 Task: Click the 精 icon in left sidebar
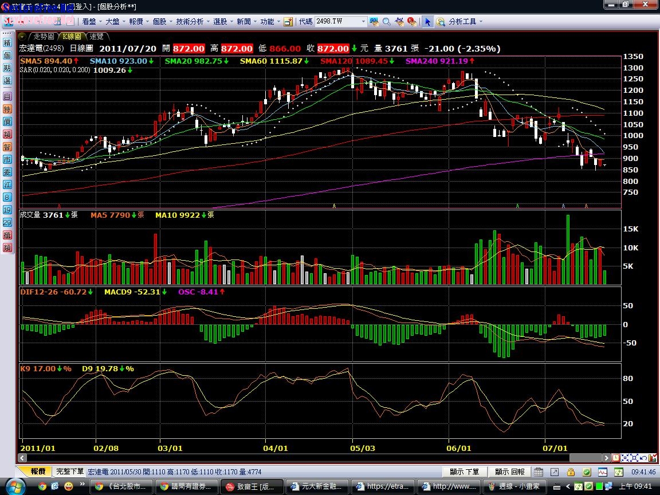pyautogui.click(x=7, y=43)
